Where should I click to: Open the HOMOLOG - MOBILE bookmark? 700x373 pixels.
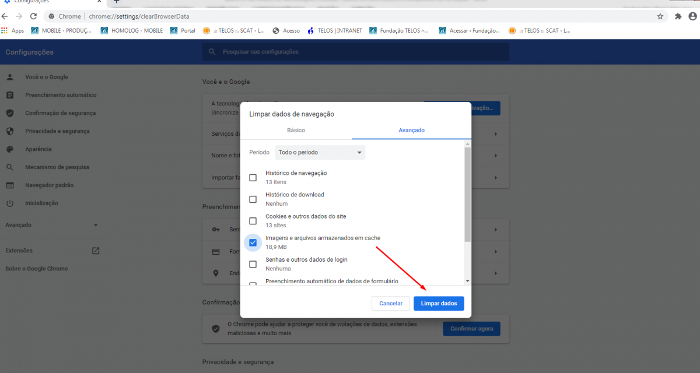pos(131,31)
